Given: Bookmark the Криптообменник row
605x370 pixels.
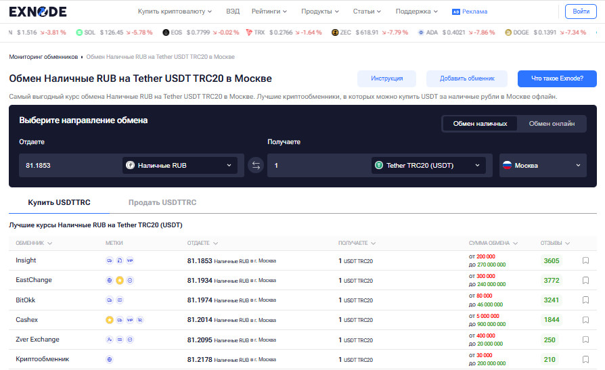Looking at the screenshot, I should coord(585,360).
